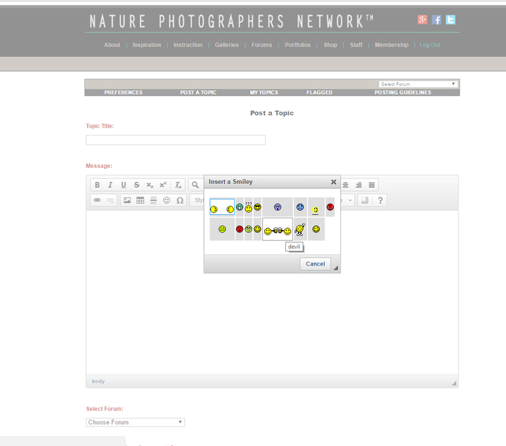
Task: Go to the MY TOPICS tab
Action: 264,93
